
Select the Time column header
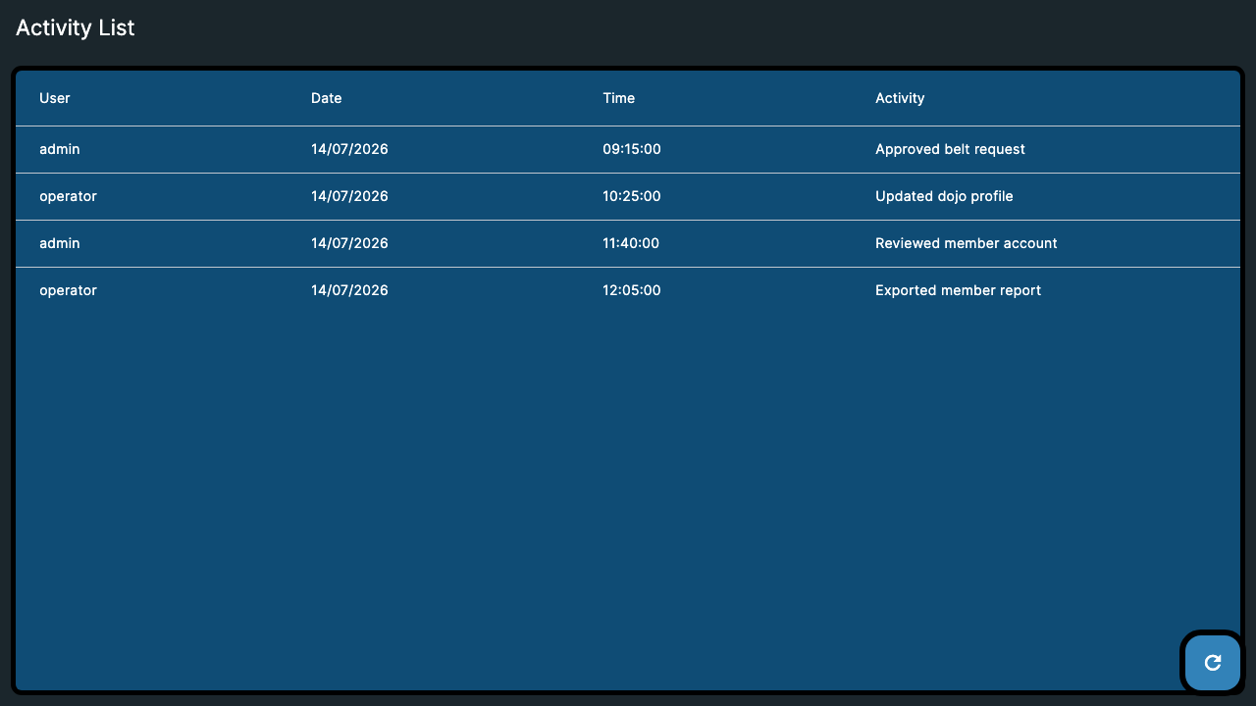pyautogui.click(x=619, y=98)
